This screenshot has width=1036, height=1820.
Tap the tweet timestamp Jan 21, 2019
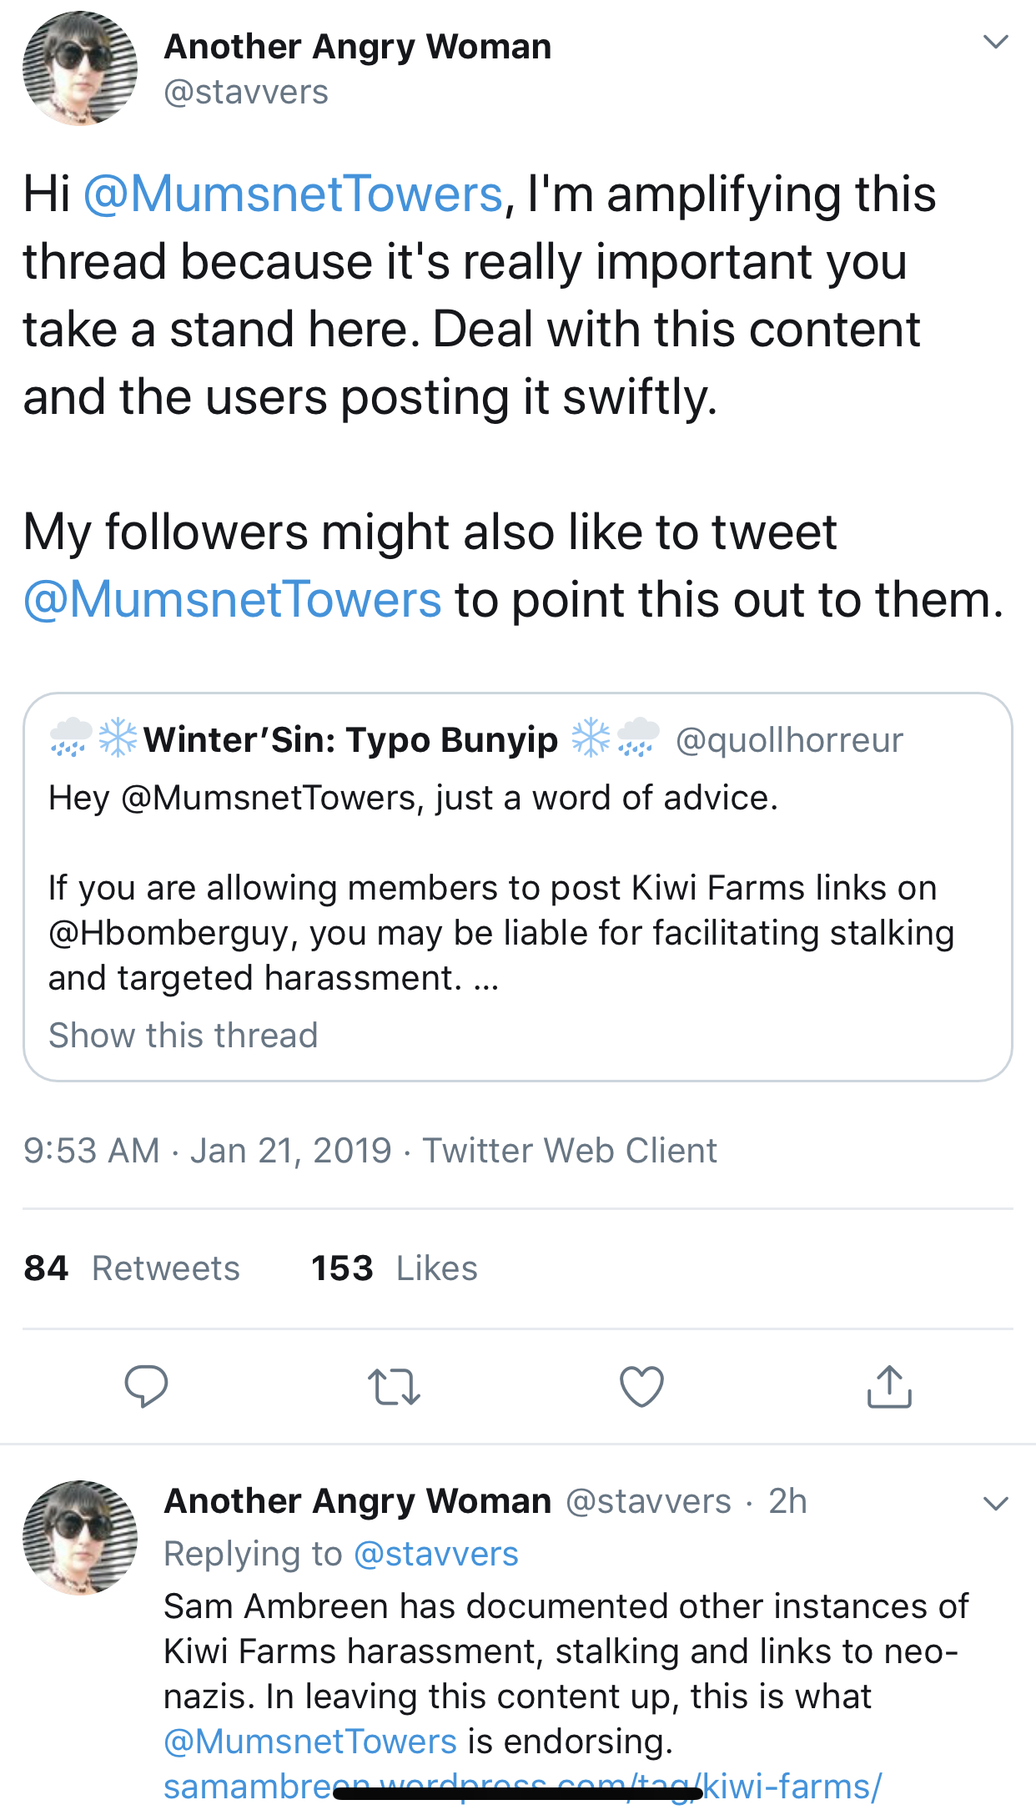tap(290, 1150)
